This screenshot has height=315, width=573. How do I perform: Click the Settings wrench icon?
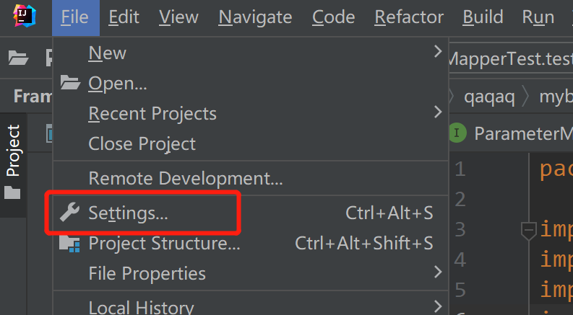[x=70, y=213]
